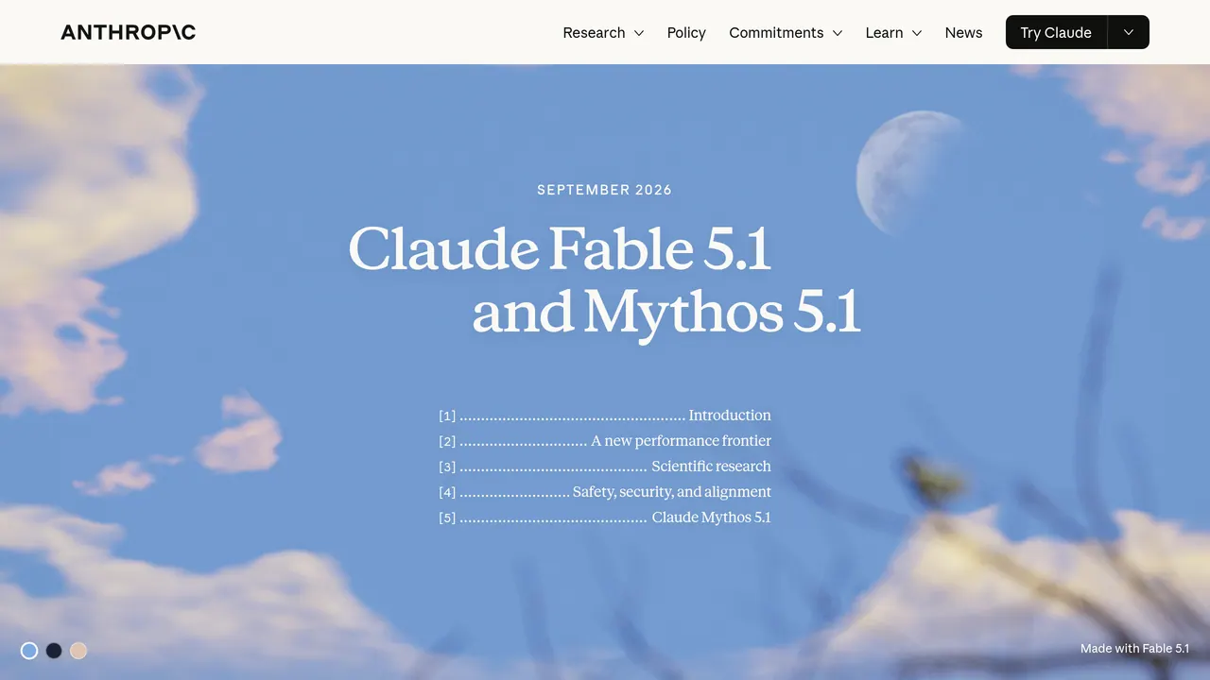Open the chevron next to Try Claude
Viewport: 1210px width, 680px height.
coord(1129,32)
